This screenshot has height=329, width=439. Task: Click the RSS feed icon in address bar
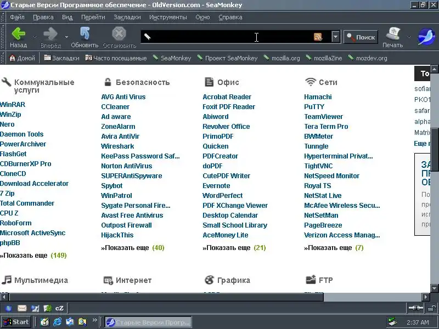pos(318,37)
